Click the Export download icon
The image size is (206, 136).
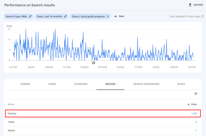pyautogui.click(x=190, y=5)
